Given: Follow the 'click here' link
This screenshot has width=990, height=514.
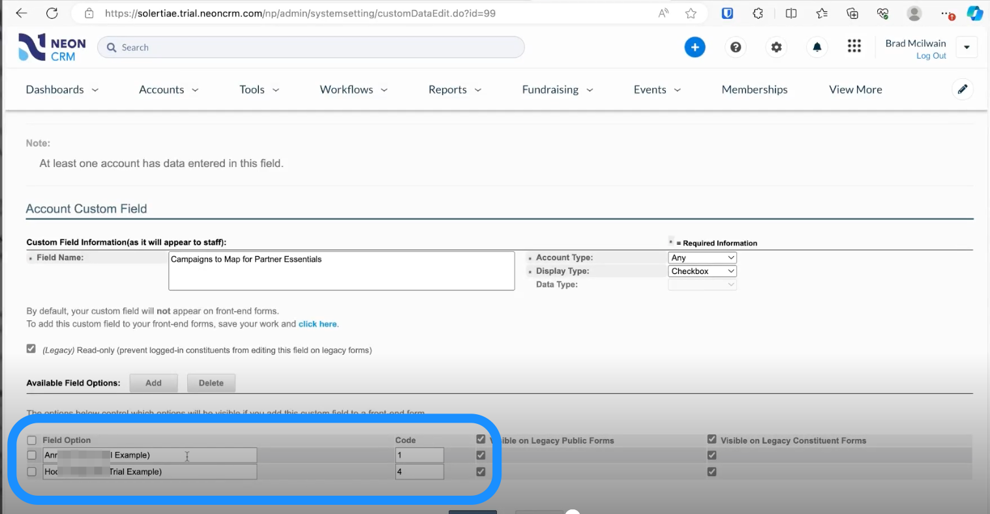Looking at the screenshot, I should coord(318,324).
